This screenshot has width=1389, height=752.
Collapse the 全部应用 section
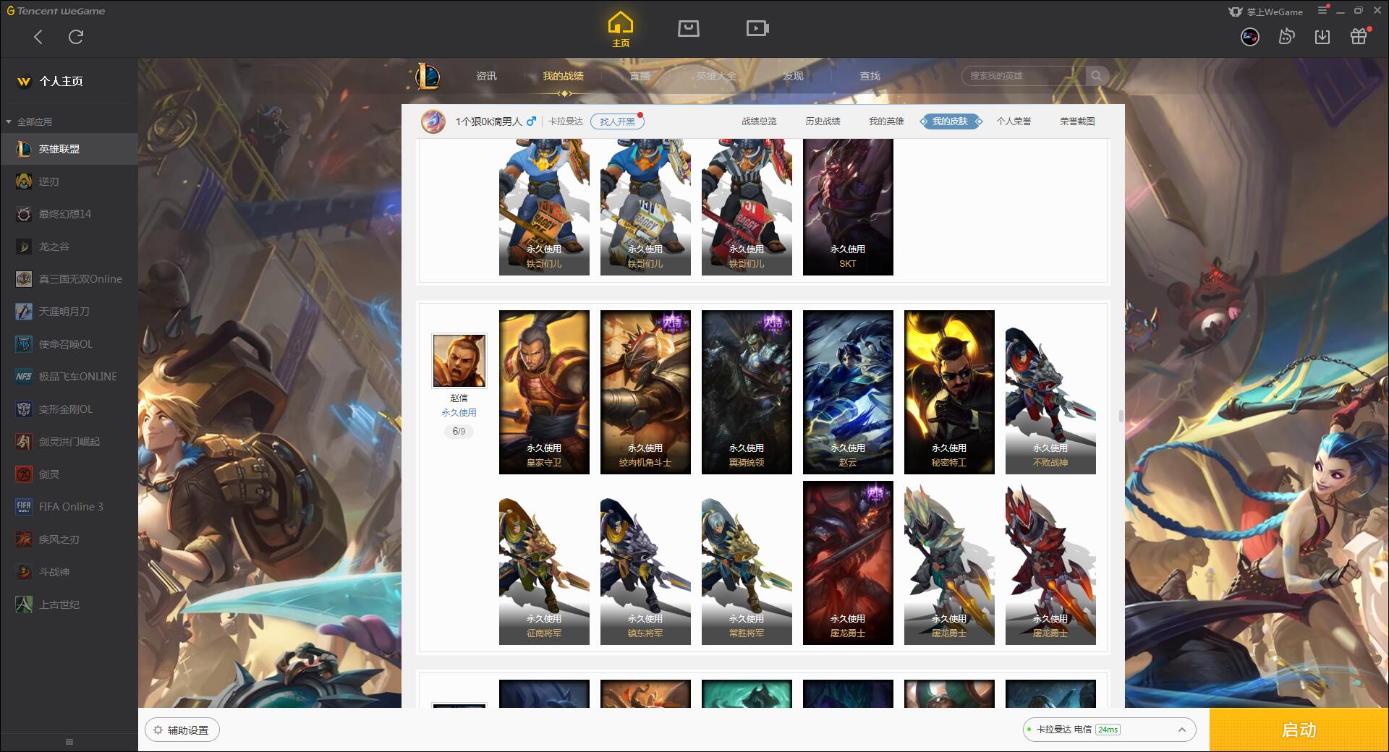pyautogui.click(x=29, y=121)
